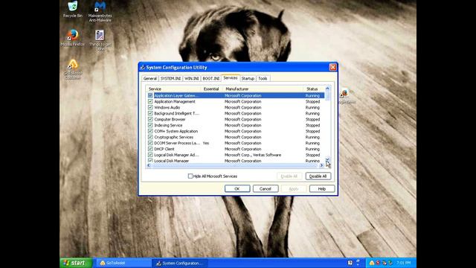Image resolution: width=476 pixels, height=268 pixels.
Task: Switch to the Startup tab
Action: [x=248, y=78]
